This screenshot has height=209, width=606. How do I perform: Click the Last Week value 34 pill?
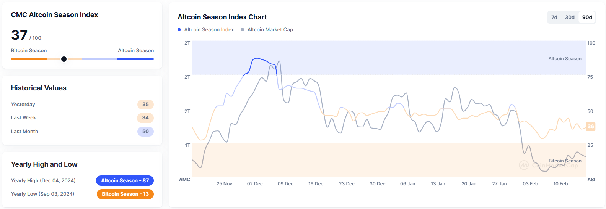(x=145, y=118)
